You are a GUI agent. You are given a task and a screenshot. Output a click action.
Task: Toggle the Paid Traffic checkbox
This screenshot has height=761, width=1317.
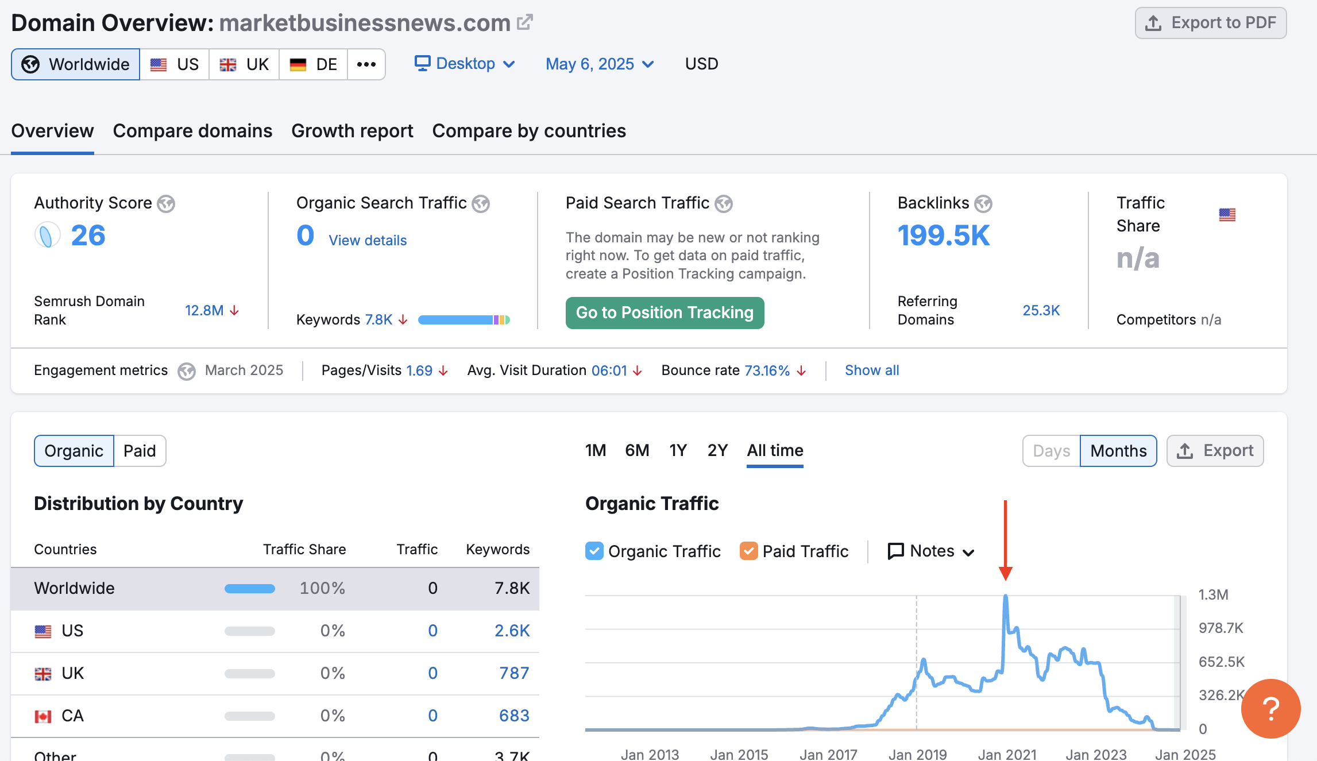pos(749,551)
